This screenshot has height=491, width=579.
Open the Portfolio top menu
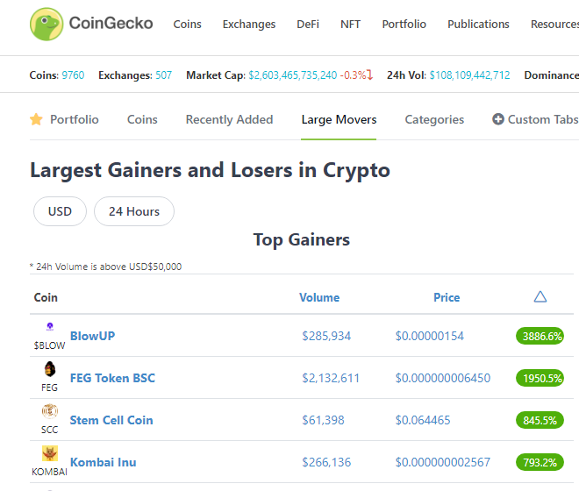pyautogui.click(x=404, y=25)
